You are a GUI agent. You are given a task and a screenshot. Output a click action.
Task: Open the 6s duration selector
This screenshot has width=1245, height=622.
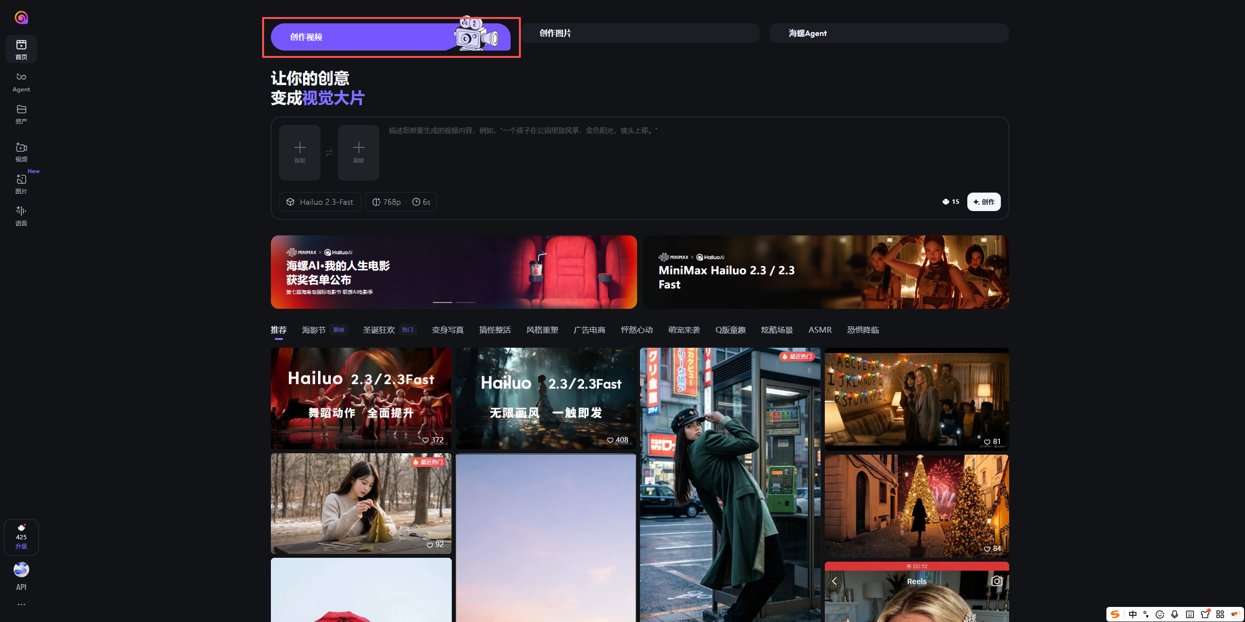[421, 202]
